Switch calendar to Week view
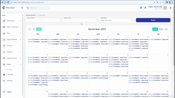Screen dimensions: 175x98 pyautogui.click(x=161, y=29)
